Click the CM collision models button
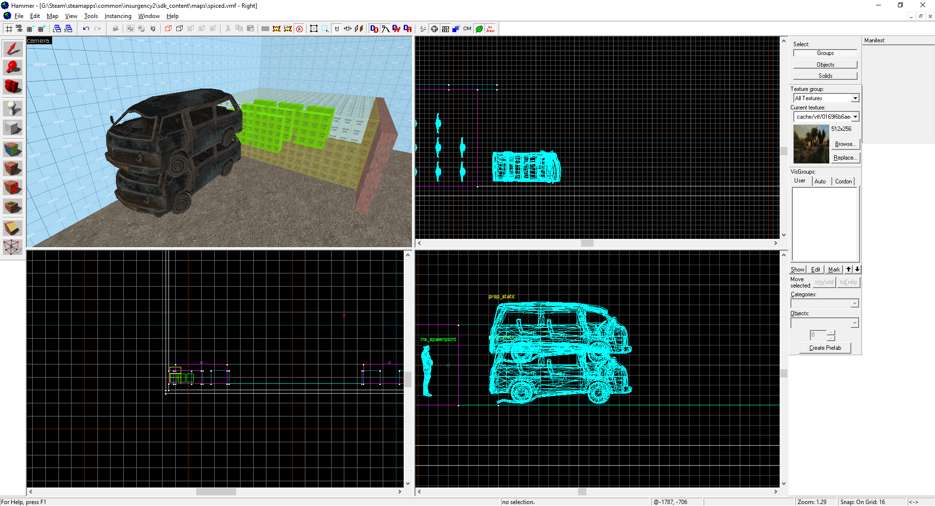 [467, 29]
